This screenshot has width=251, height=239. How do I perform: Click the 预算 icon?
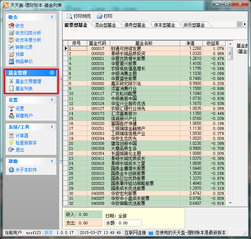click(x=11, y=54)
